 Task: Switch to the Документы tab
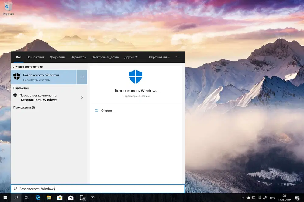57,57
